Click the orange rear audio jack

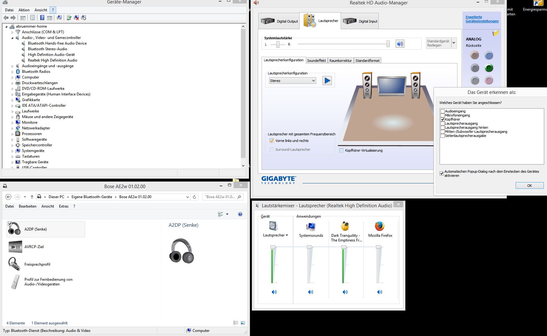pyautogui.click(x=475, y=56)
